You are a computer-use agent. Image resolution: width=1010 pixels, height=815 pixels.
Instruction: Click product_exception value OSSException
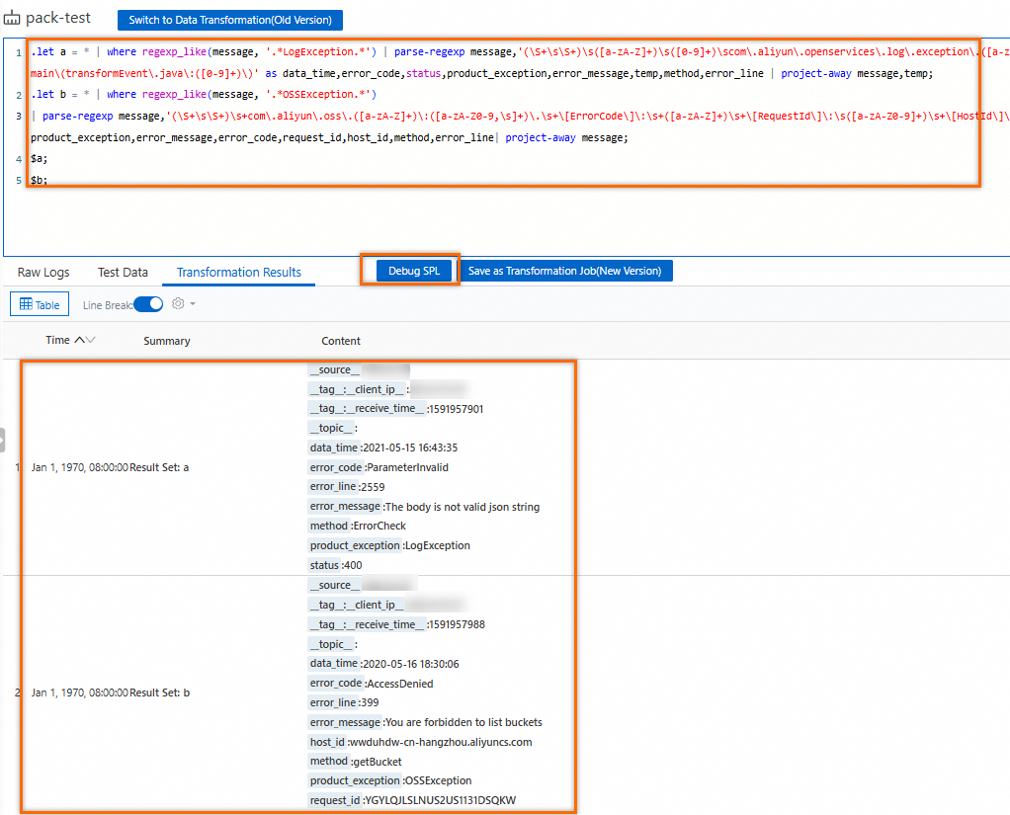tap(438, 780)
